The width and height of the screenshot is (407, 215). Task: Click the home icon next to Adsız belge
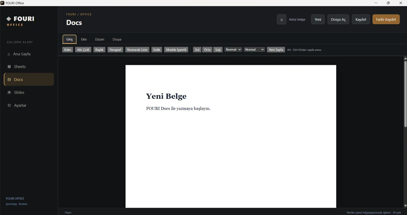pos(281,19)
